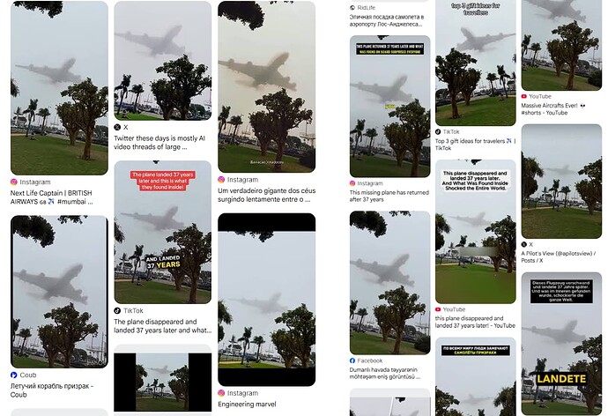Open 'This missing plane has returned' link

click(389, 196)
